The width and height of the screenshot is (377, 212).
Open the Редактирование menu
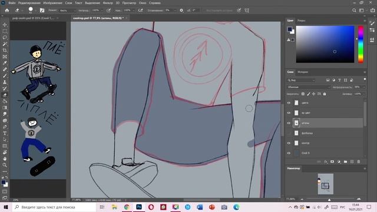pyautogui.click(x=29, y=3)
